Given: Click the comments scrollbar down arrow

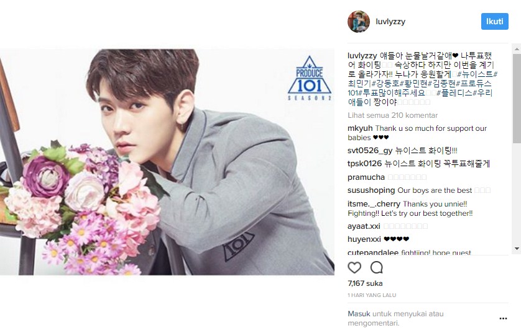Looking at the screenshot, I should (x=517, y=249).
